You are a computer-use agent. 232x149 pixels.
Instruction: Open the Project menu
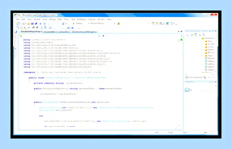[37, 19]
